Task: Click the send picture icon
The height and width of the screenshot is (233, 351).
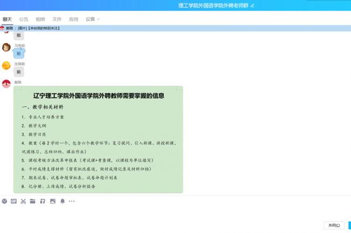Action: click(x=53, y=201)
